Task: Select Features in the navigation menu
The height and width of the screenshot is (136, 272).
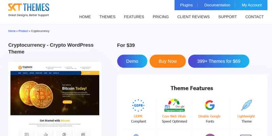Action: pyautogui.click(x=134, y=17)
